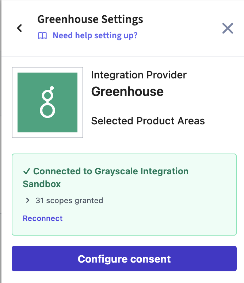Open the 'Need help setting up?' link
The width and height of the screenshot is (244, 283).
95,35
